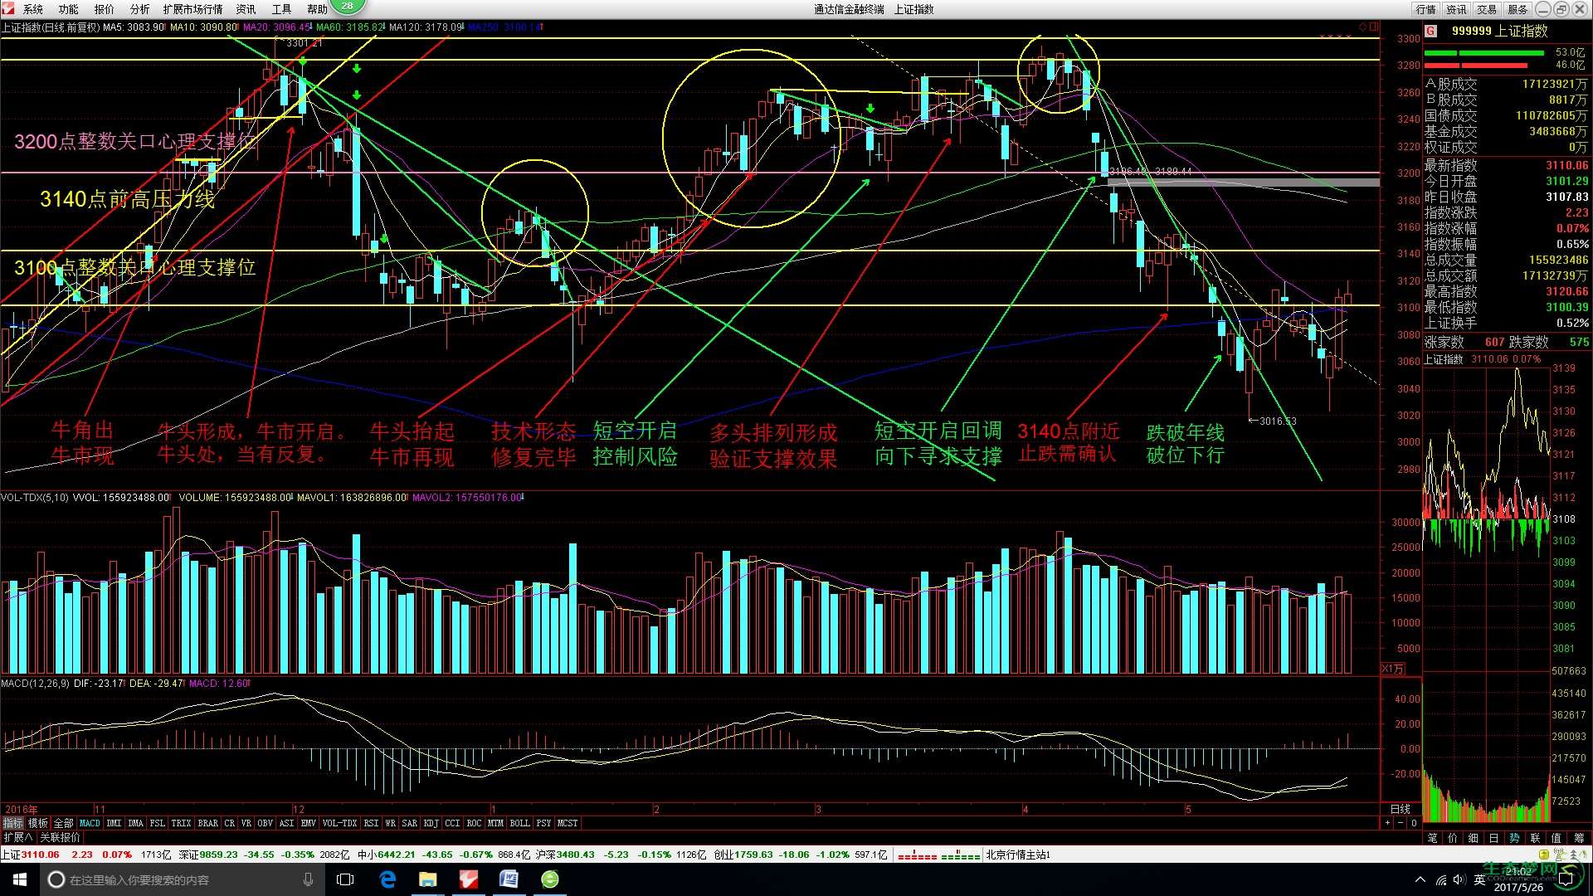Screen dimensions: 1593x896
Task: Open the 资讯 menu in menu bar
Action: point(246,9)
